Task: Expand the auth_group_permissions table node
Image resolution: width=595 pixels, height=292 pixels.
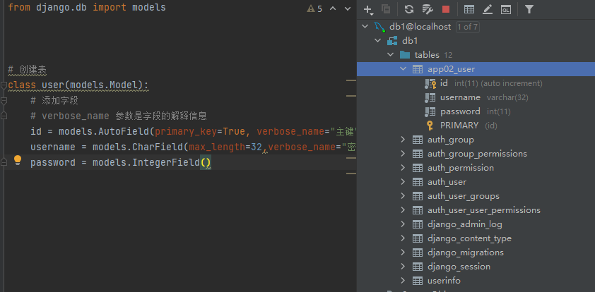Action: coord(403,154)
